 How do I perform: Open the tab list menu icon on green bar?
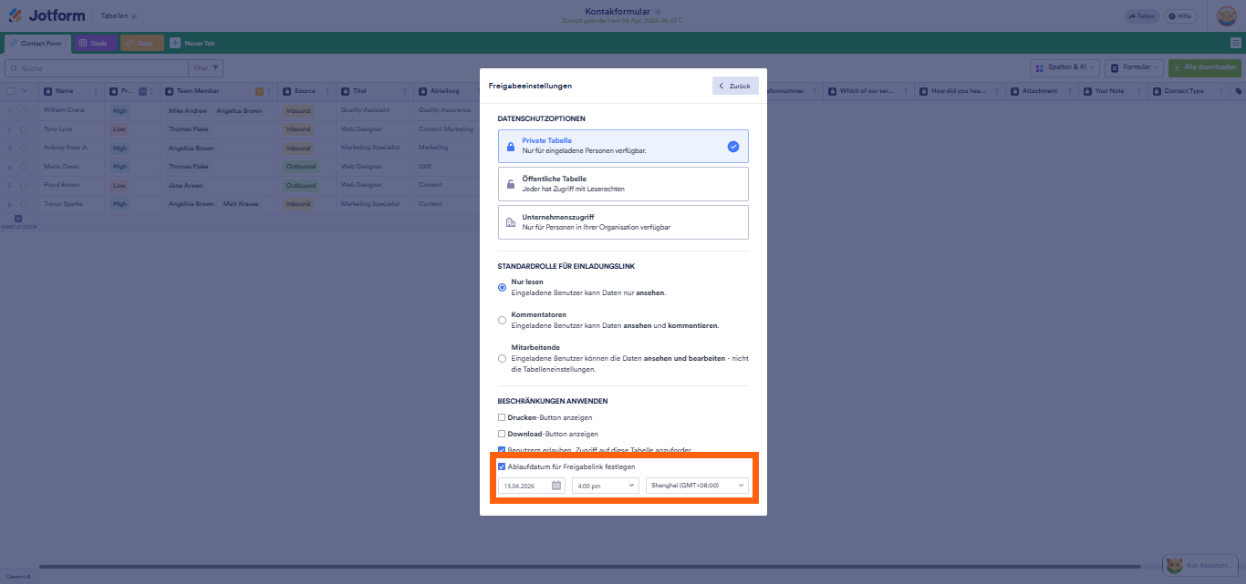click(1236, 43)
